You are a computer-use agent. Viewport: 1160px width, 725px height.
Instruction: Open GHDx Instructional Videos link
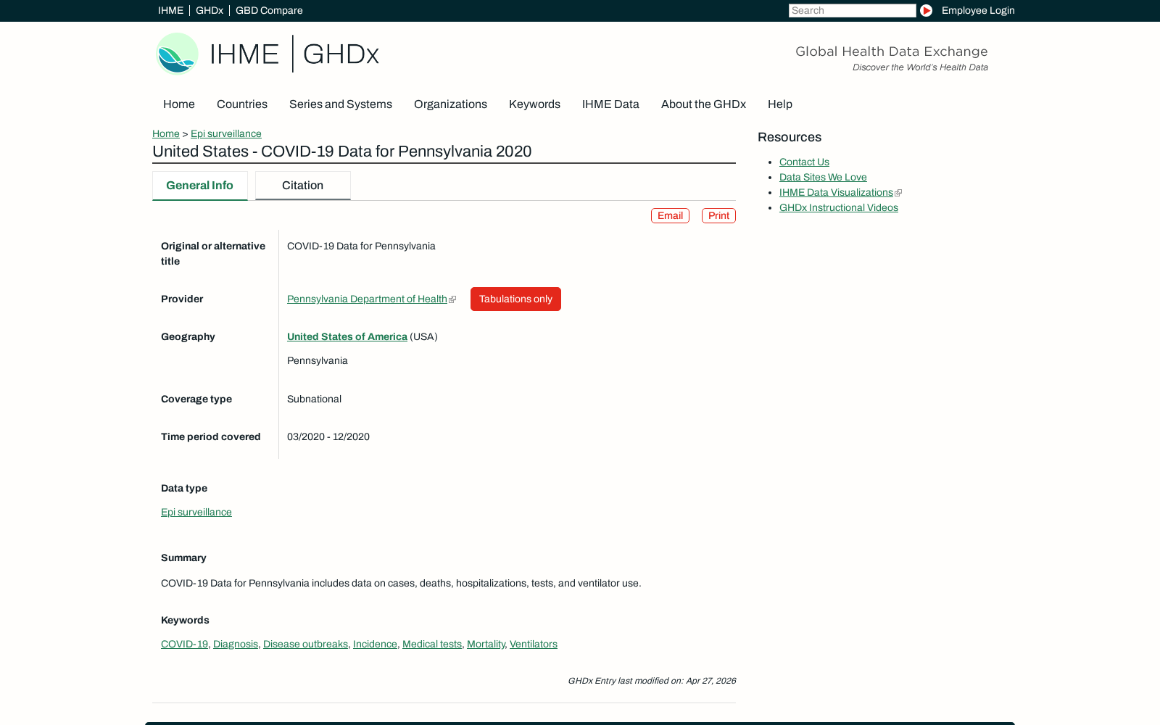pos(839,208)
